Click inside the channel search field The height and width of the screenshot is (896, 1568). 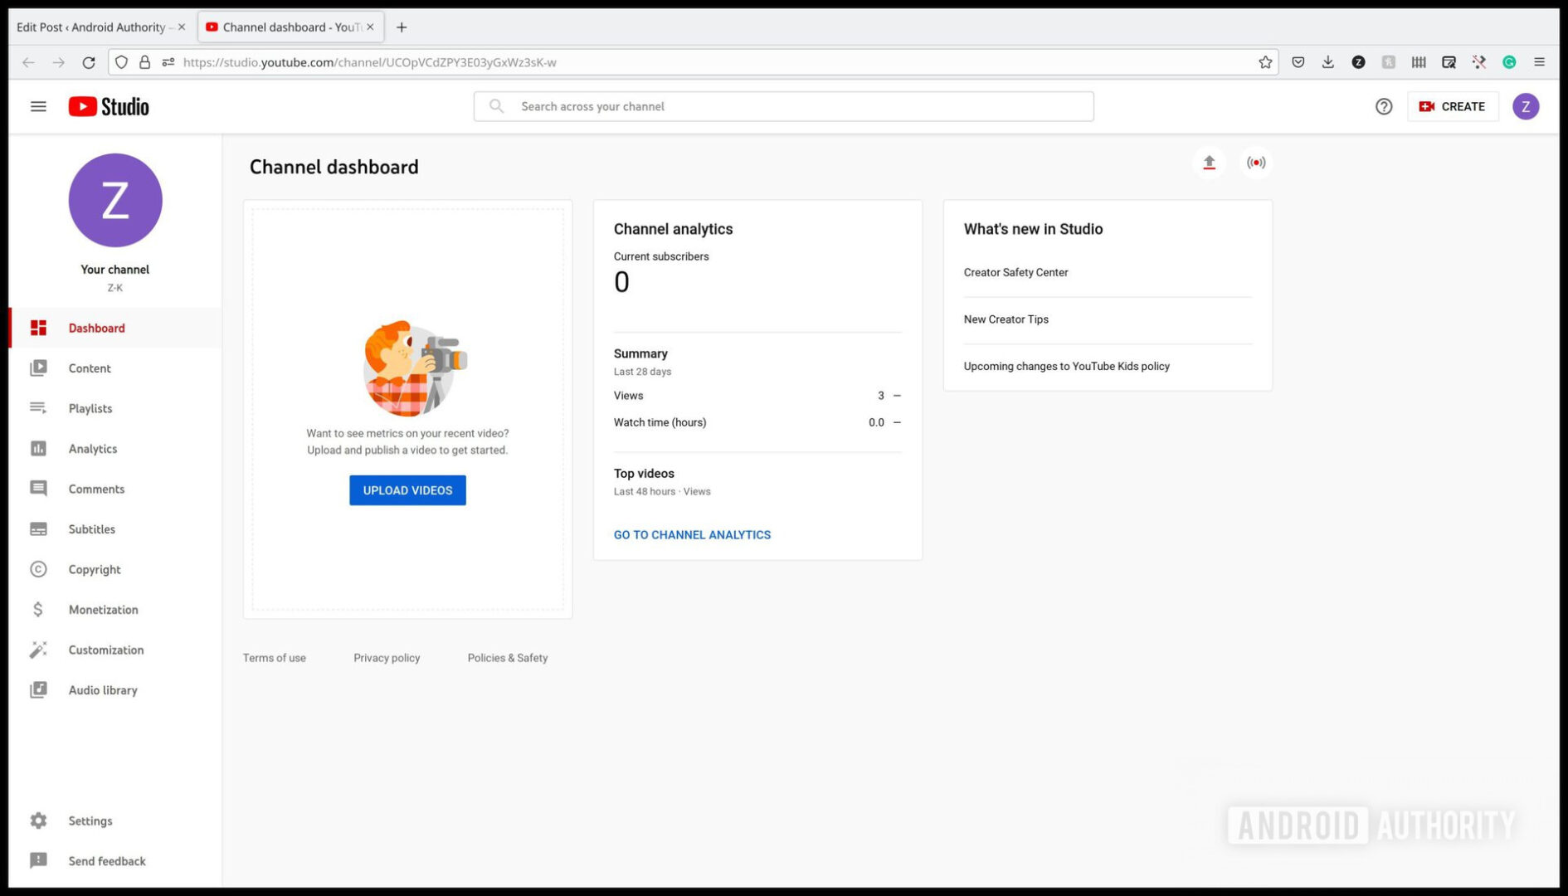click(x=783, y=106)
